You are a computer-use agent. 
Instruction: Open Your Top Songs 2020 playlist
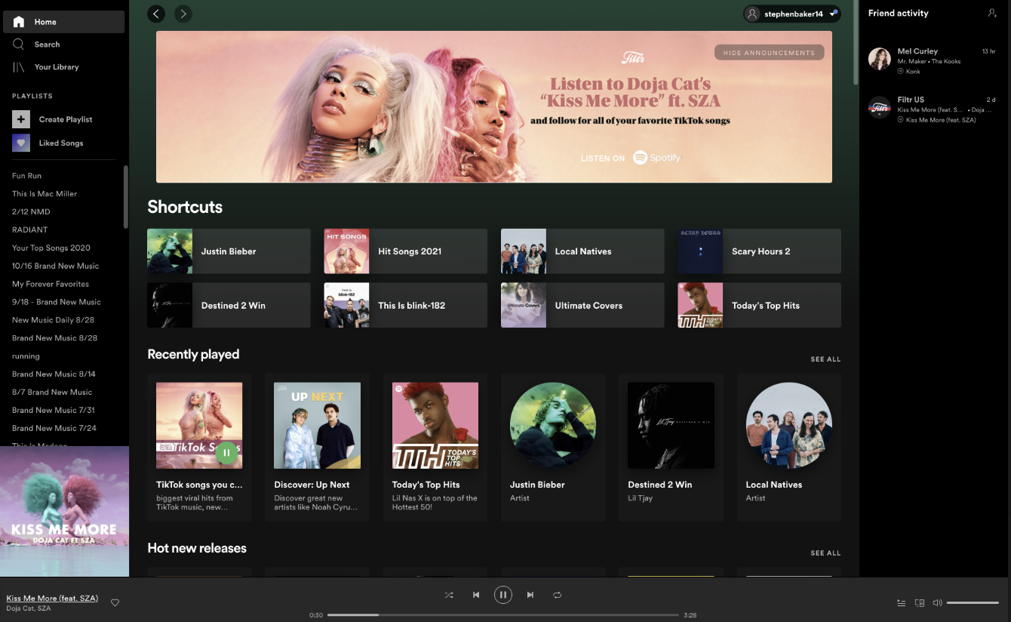pos(51,248)
